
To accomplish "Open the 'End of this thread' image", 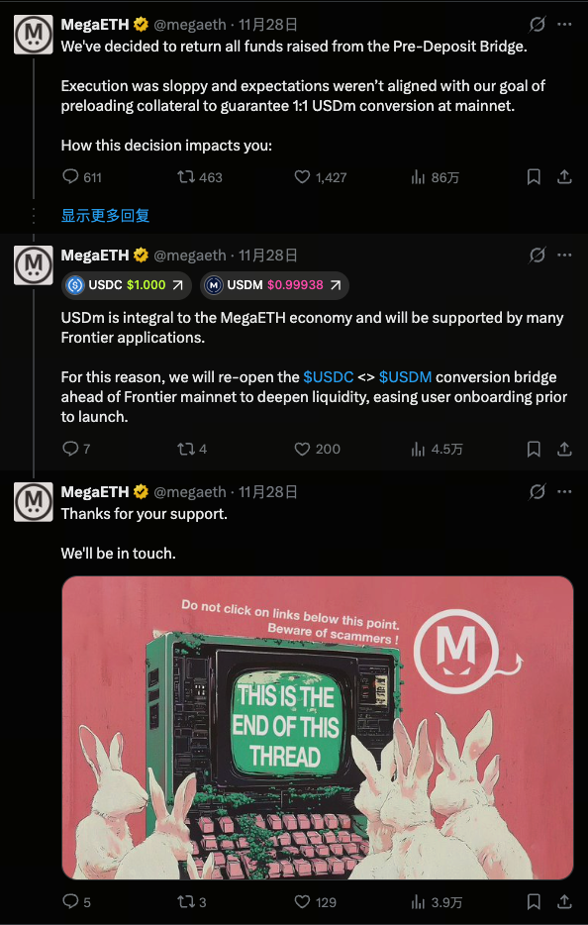I will click(x=318, y=728).
